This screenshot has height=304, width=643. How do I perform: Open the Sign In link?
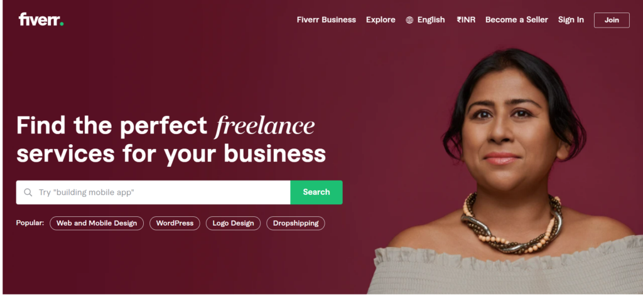[x=571, y=19]
